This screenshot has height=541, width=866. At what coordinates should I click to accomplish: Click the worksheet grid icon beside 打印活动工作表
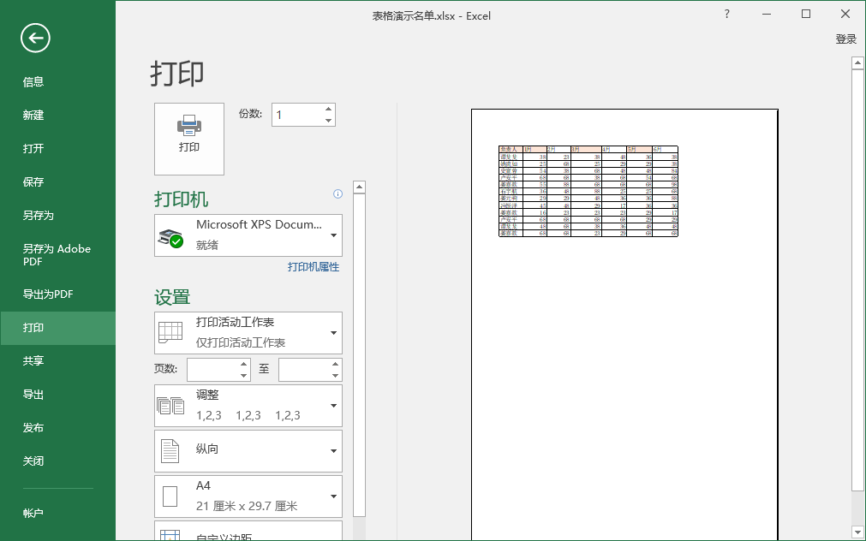pos(170,332)
